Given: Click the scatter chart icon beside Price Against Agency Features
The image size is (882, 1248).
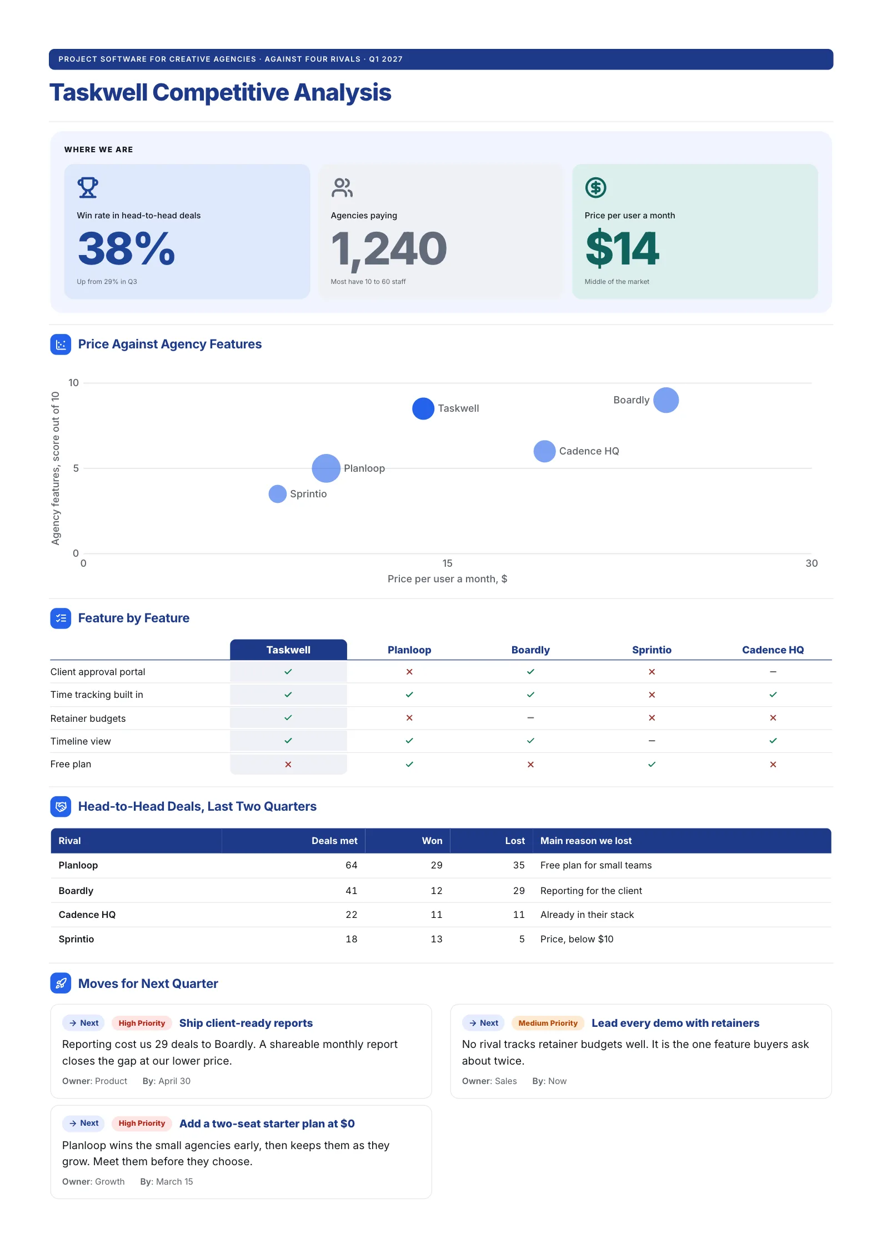Looking at the screenshot, I should (x=61, y=345).
